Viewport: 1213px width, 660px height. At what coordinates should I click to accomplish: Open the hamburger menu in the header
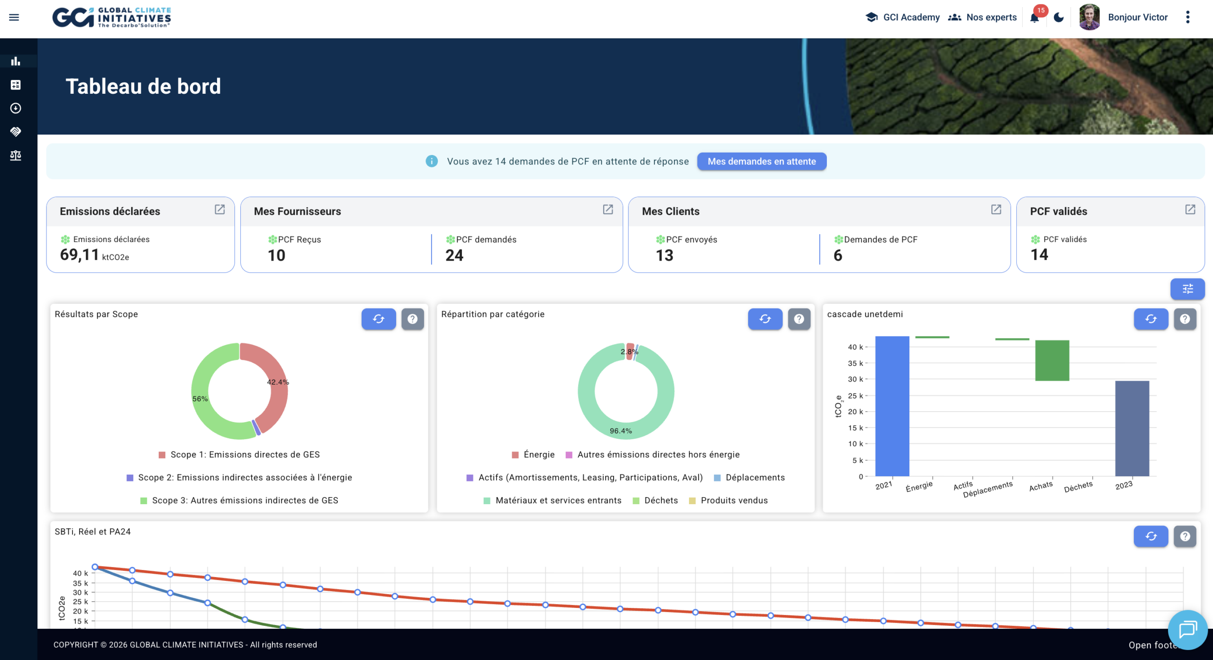click(x=14, y=18)
